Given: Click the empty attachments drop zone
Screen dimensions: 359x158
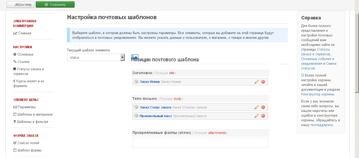Looking at the screenshot, I should point(200,143).
